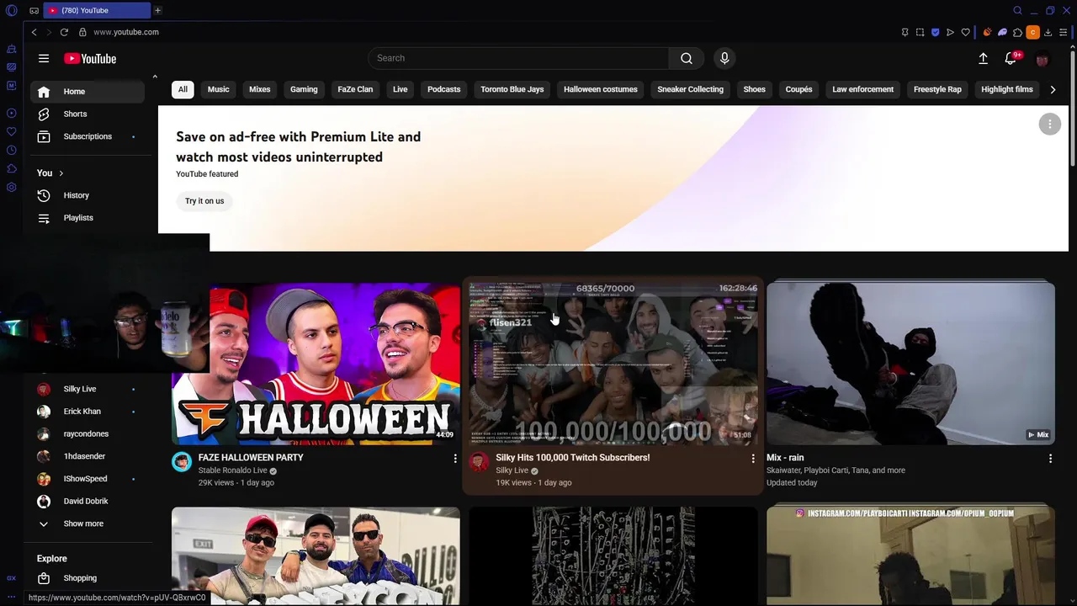Open the Create upload icon
1077x606 pixels.
983,58
